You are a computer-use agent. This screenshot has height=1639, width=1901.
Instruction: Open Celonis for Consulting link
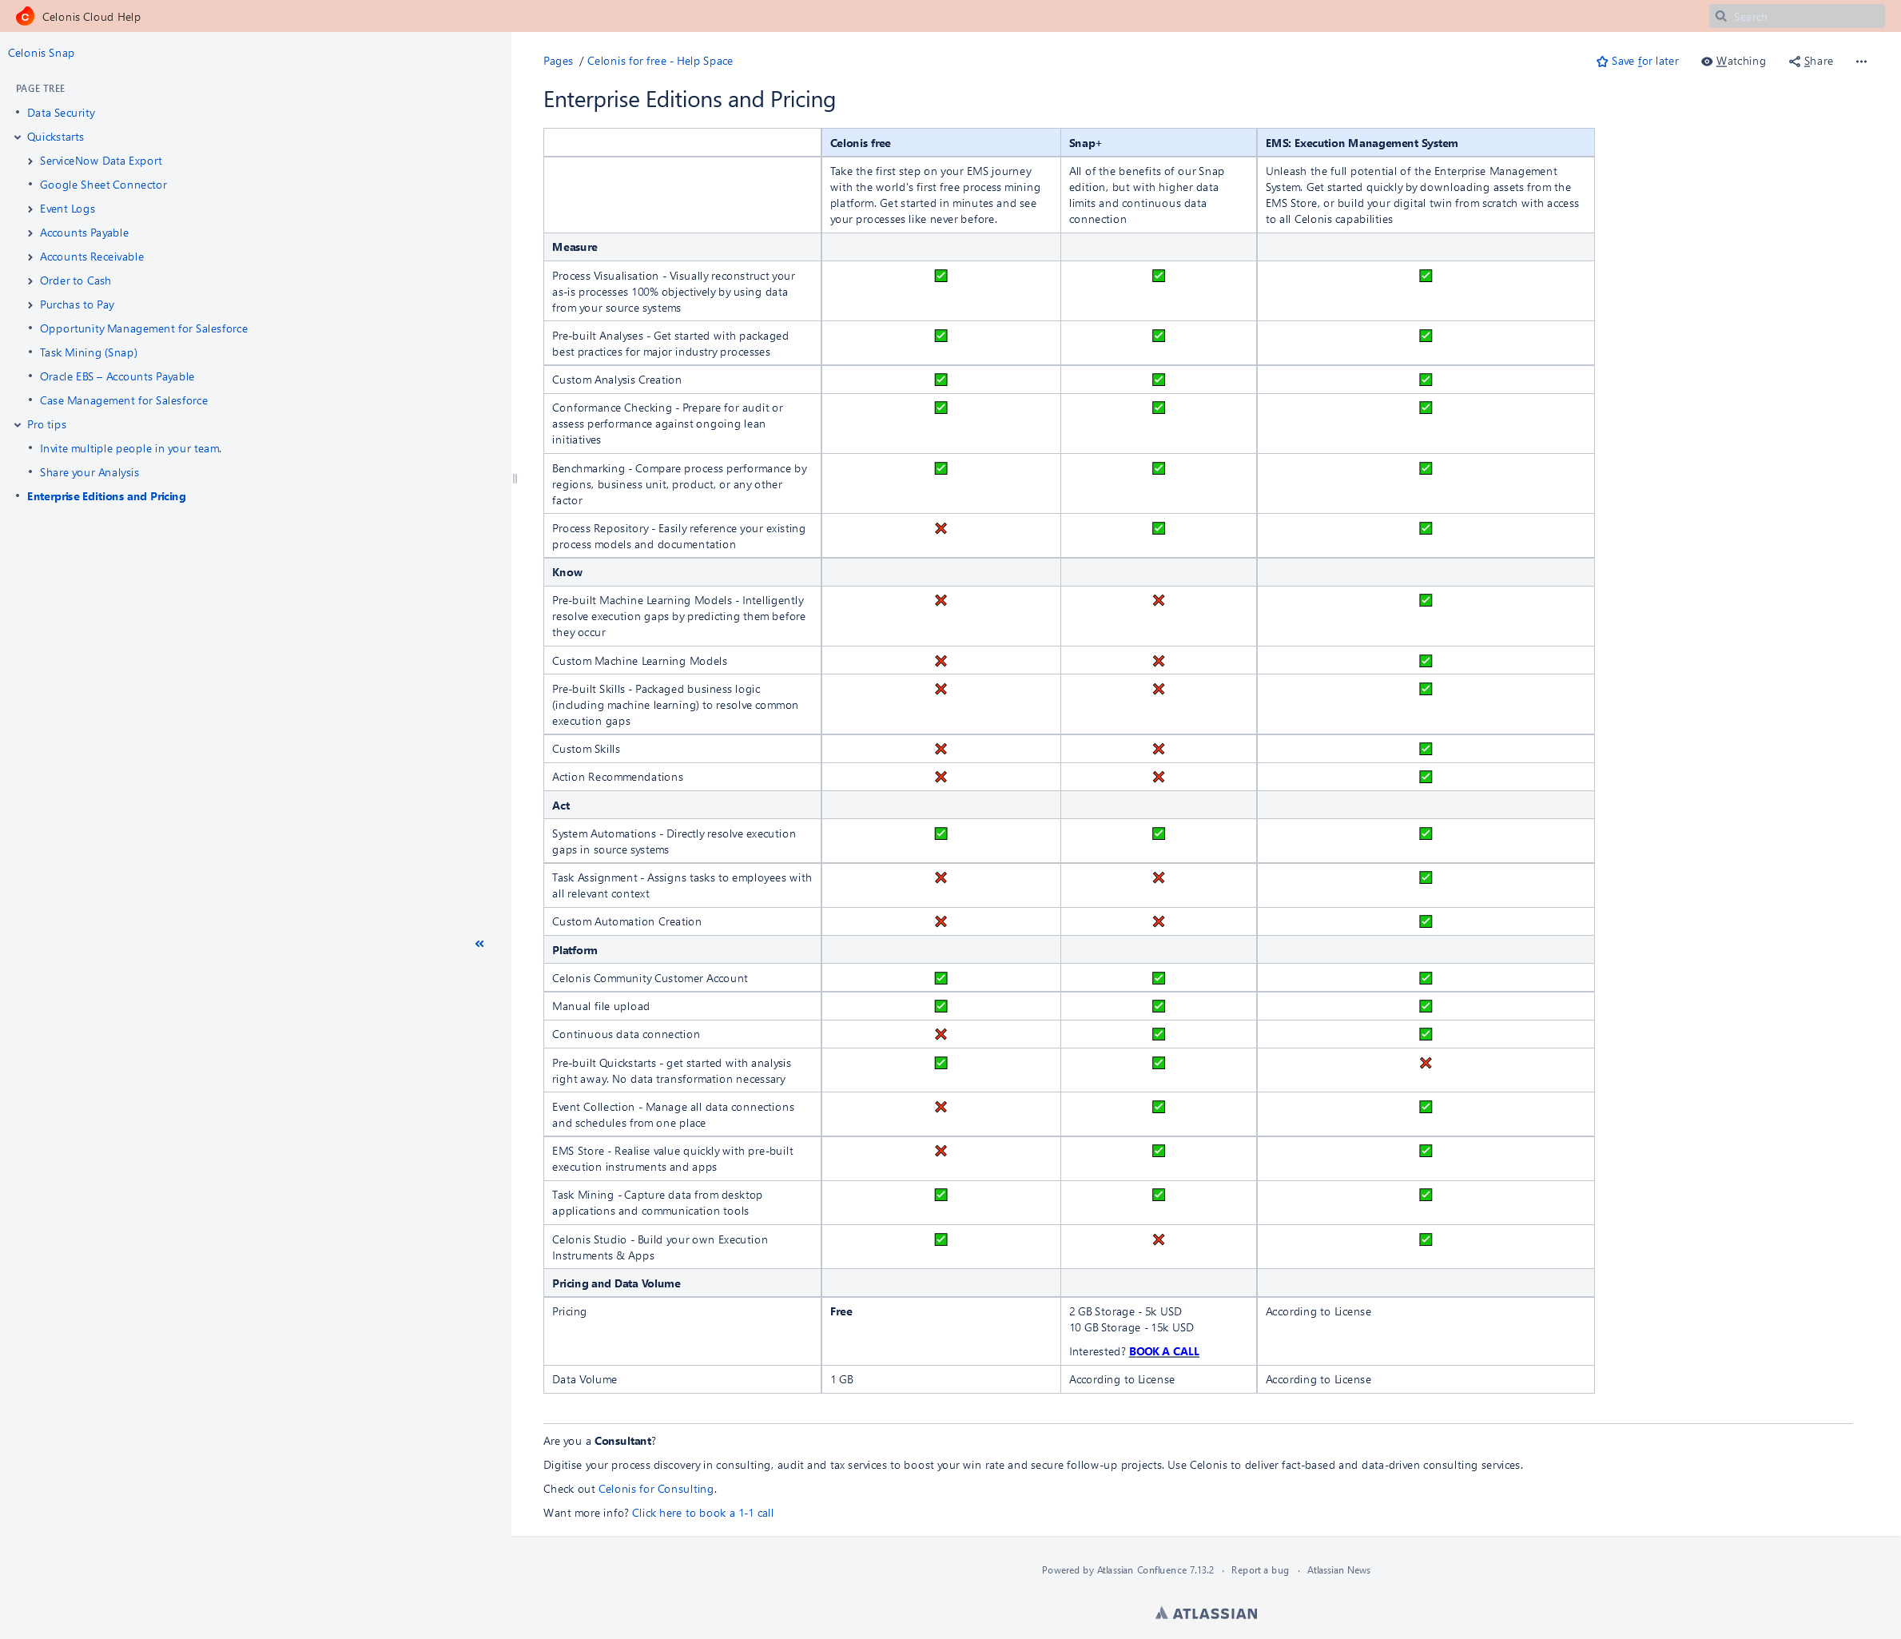pyautogui.click(x=655, y=1489)
